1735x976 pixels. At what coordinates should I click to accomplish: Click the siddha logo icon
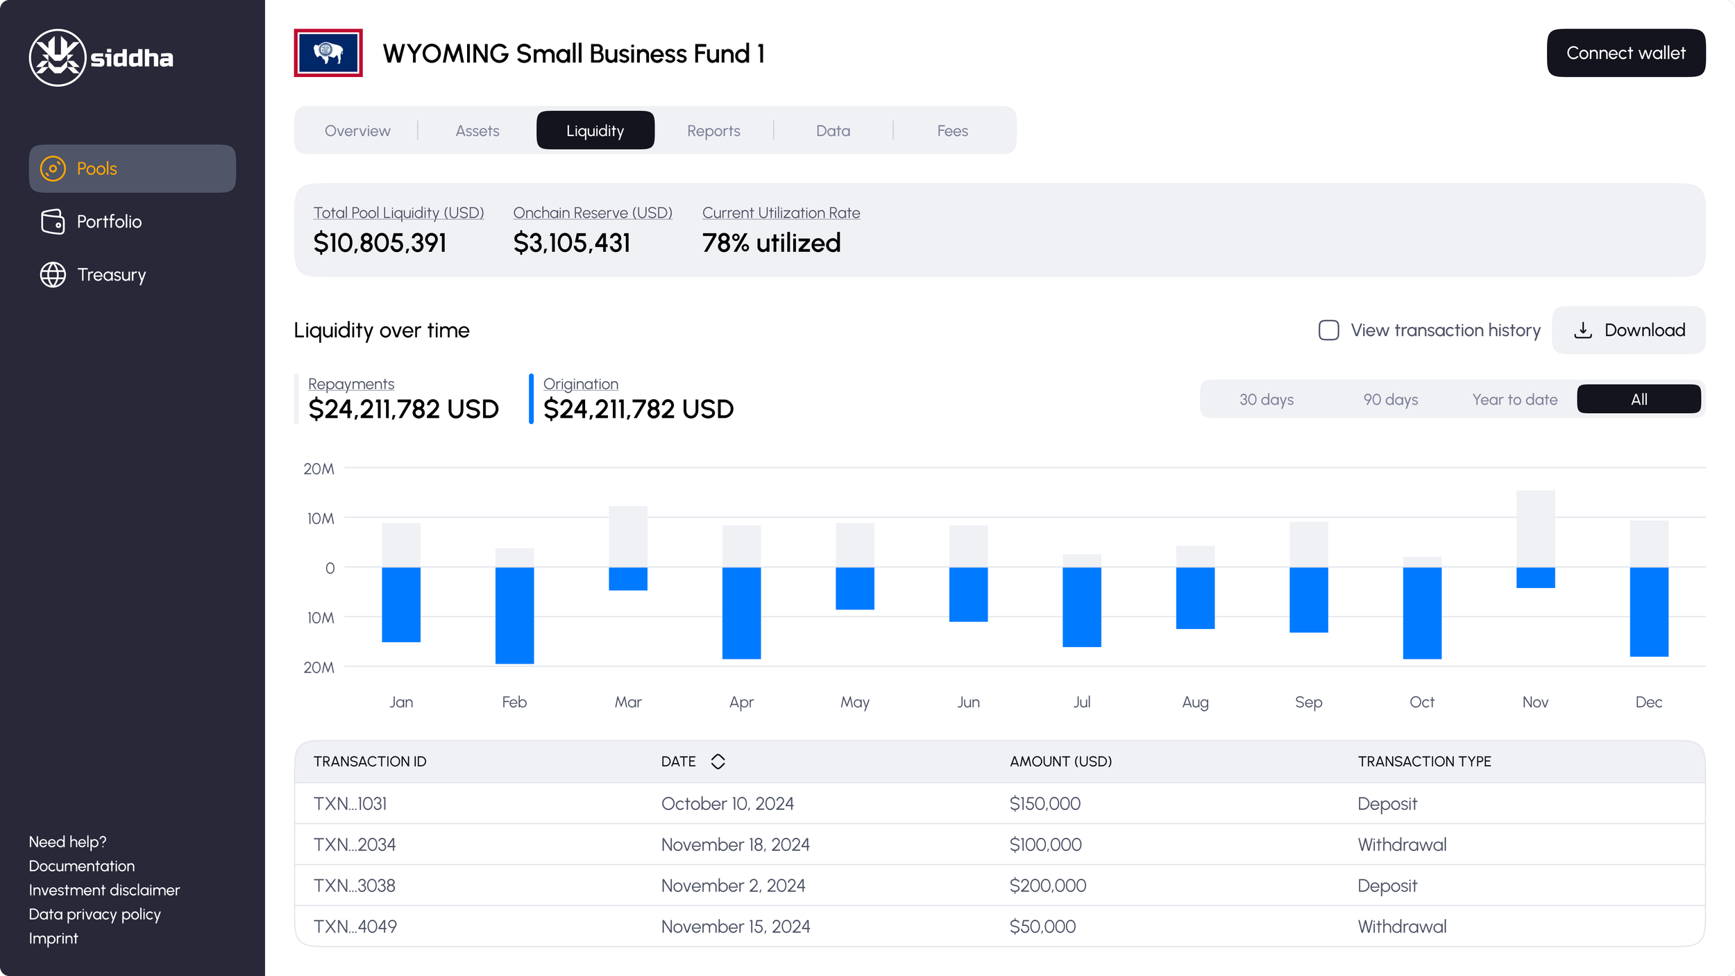click(x=58, y=58)
